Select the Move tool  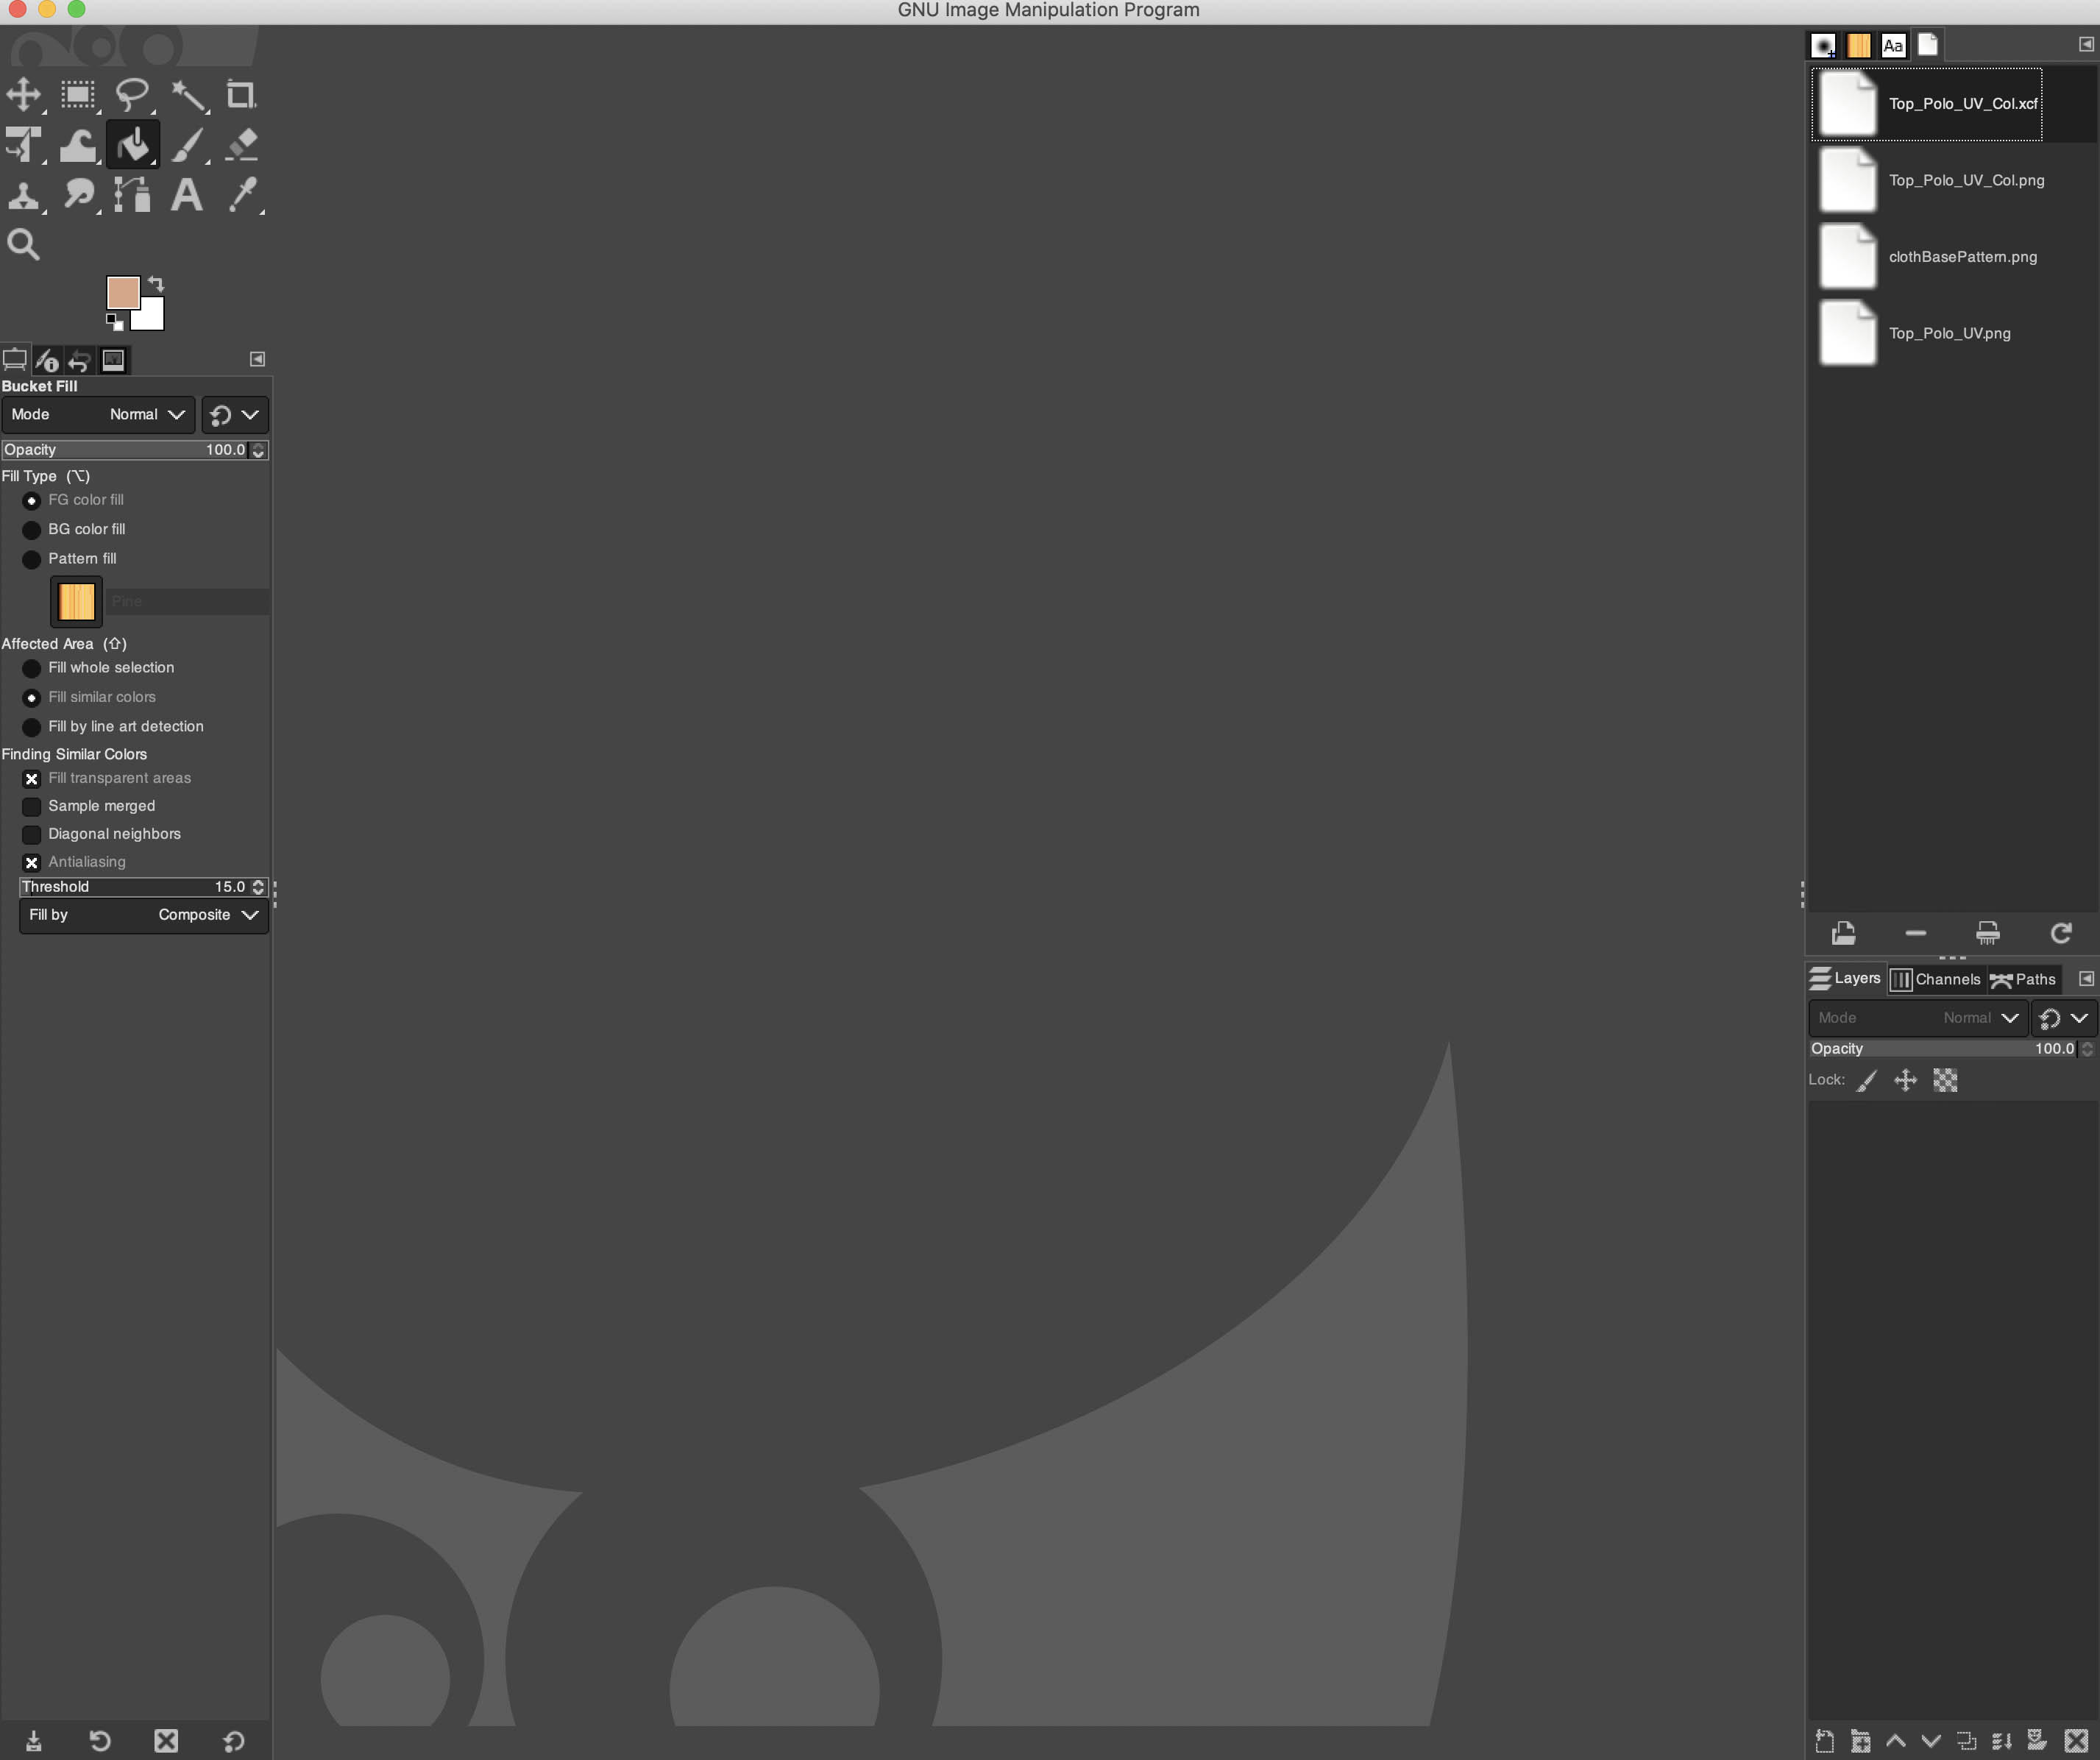[x=23, y=95]
